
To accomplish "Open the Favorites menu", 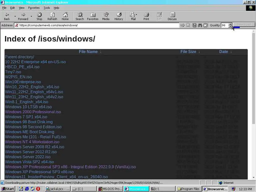I will coord(34,8).
